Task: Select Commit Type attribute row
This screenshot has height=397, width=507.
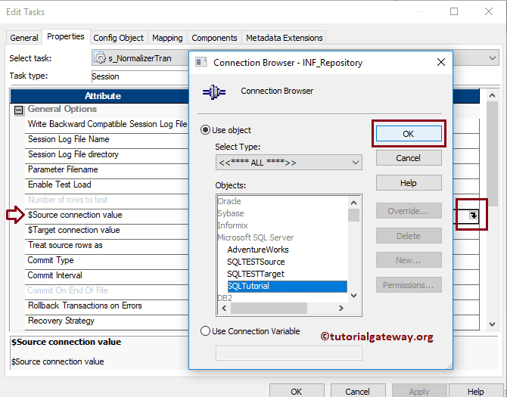Action: 107,260
